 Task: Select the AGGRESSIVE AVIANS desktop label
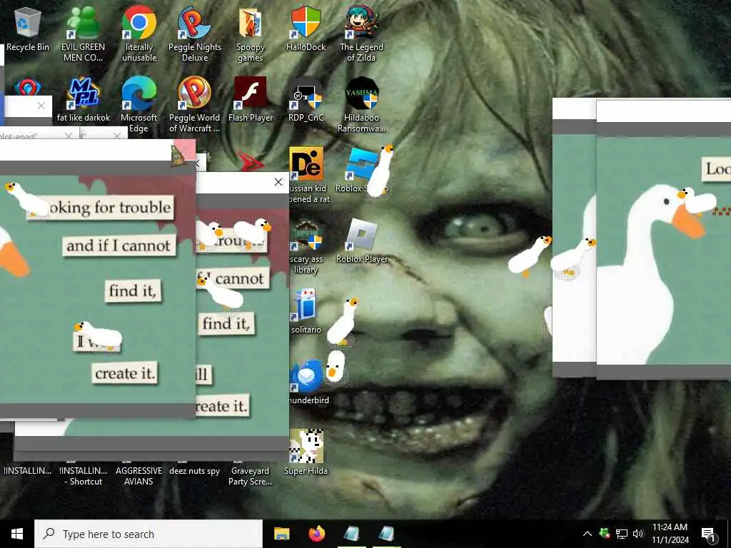pos(139,476)
